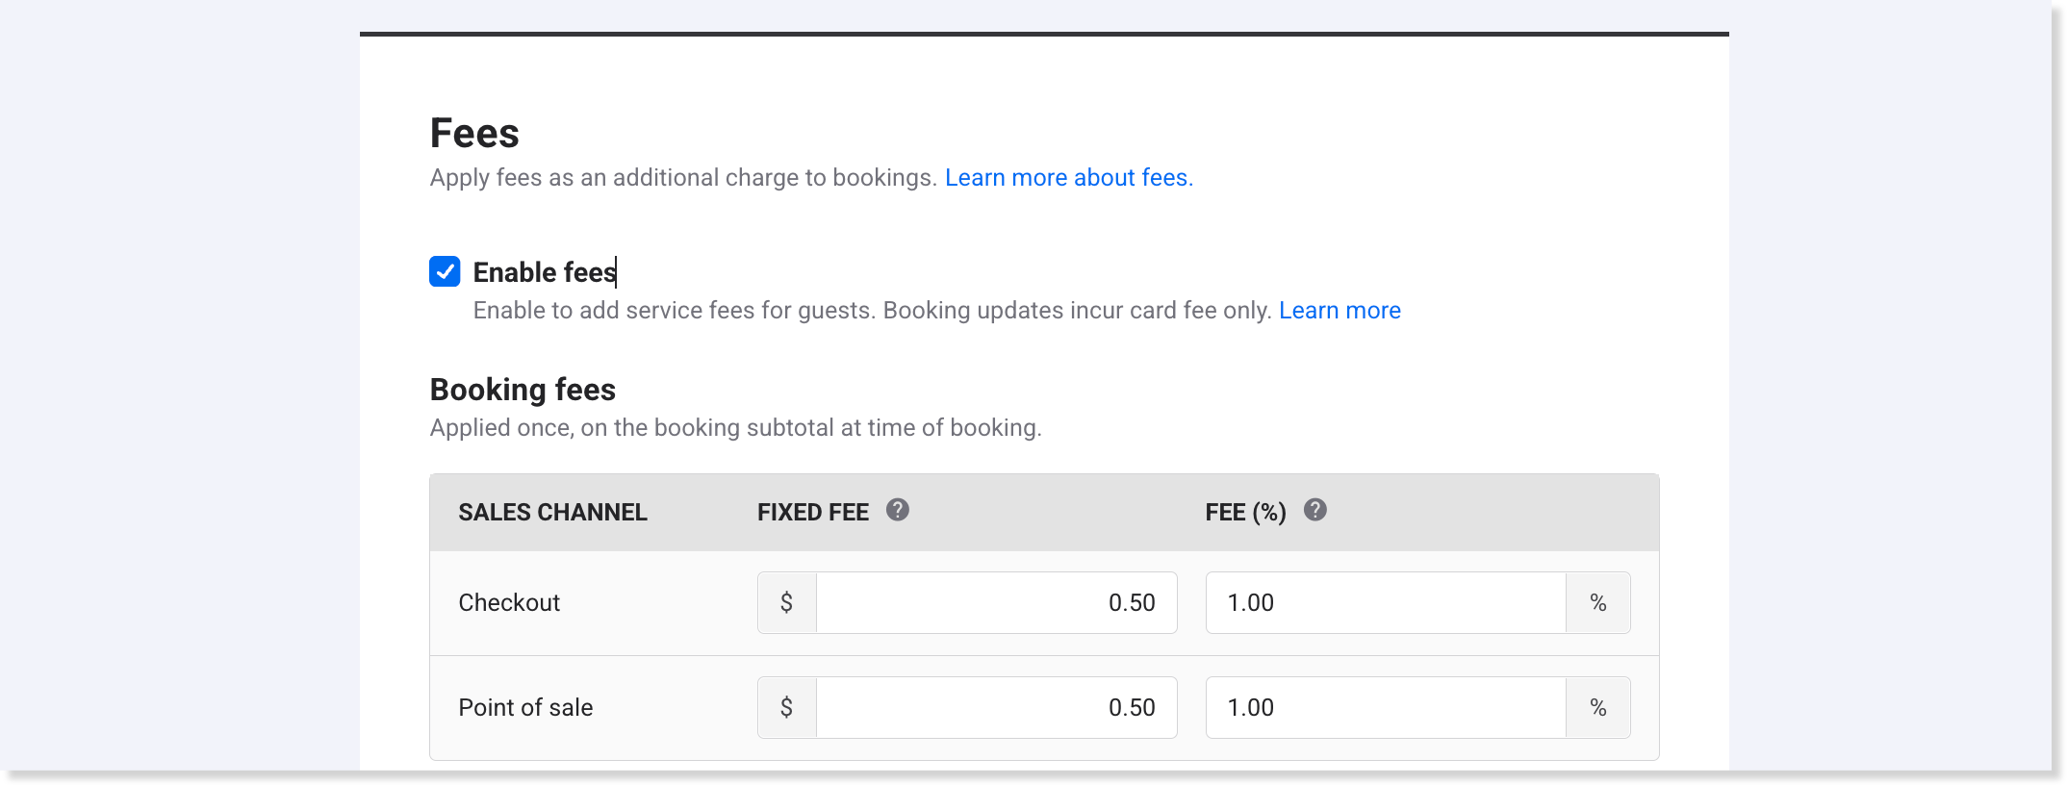Click the Fee (%) column header text
The image size is (2067, 785).
click(1245, 513)
